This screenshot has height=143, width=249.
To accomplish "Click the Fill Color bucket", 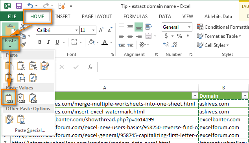I will click(x=91, y=42).
